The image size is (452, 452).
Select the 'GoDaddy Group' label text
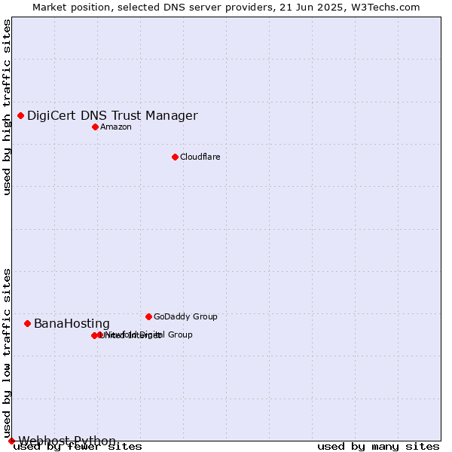[x=185, y=316]
